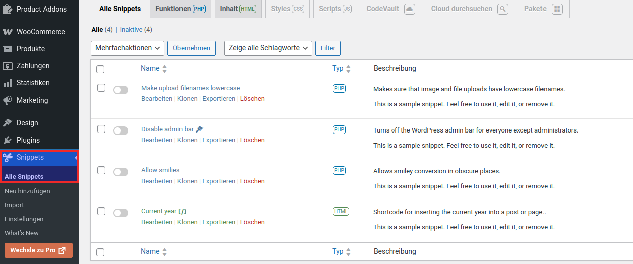Viewport: 633px width, 264px height.
Task: Click Löschen for Make upload filenames lowercase
Action: pos(252,99)
